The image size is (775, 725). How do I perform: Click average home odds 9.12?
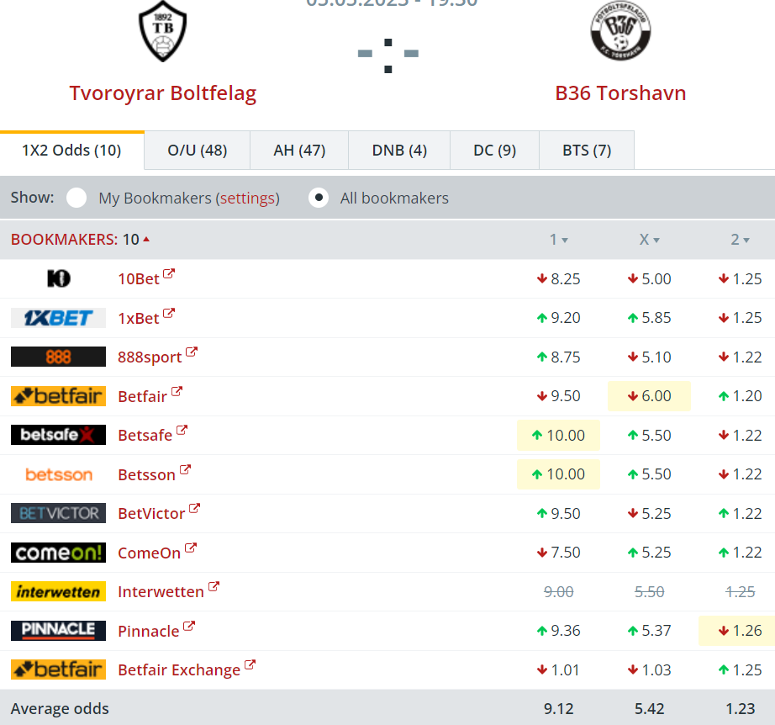click(558, 709)
